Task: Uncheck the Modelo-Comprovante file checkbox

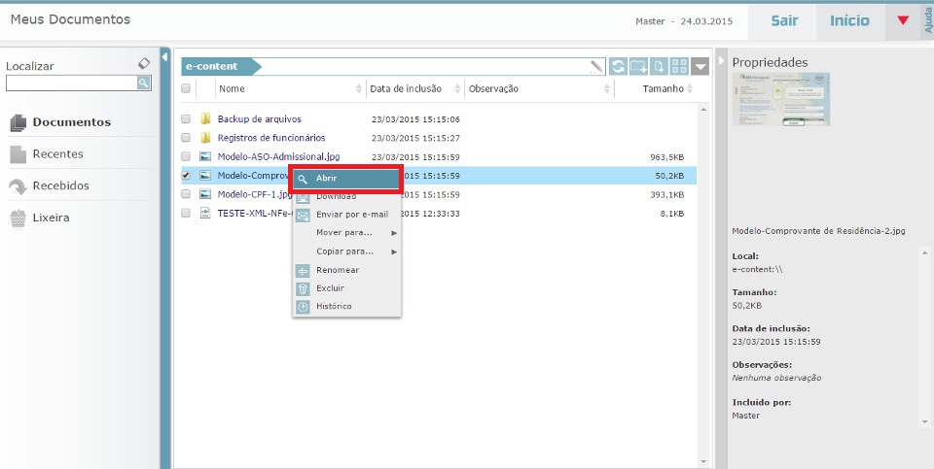Action: click(186, 176)
